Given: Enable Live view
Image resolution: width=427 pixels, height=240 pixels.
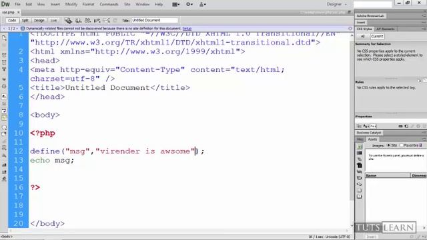Looking at the screenshot, I should point(53,21).
